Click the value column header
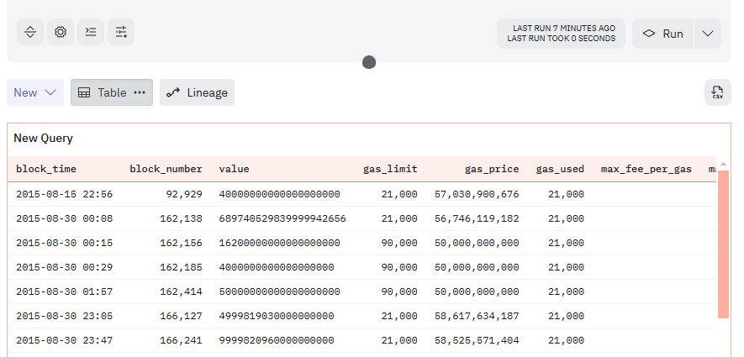 point(234,169)
